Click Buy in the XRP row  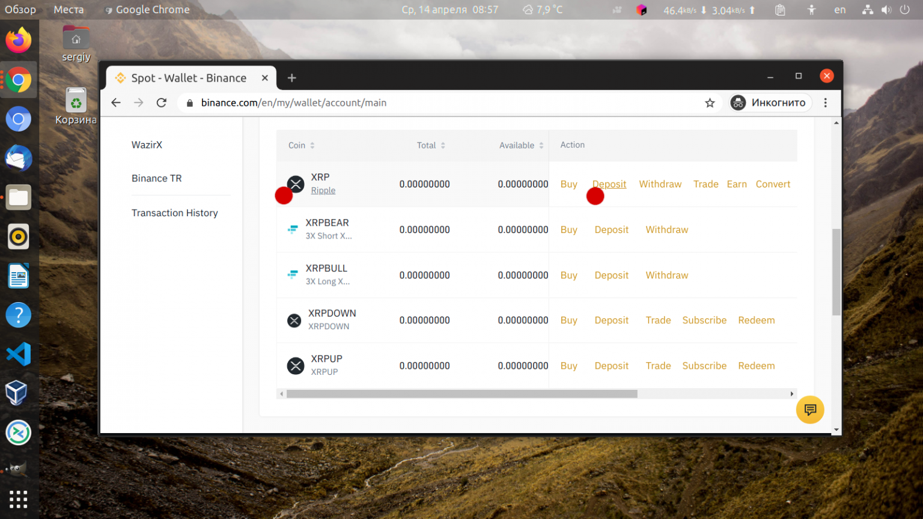(569, 184)
